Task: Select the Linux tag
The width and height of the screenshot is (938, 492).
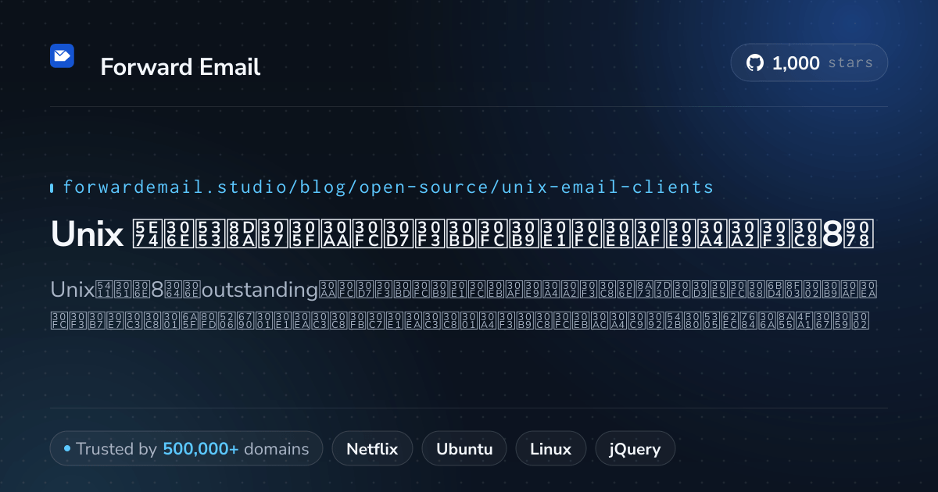Action: click(x=550, y=449)
